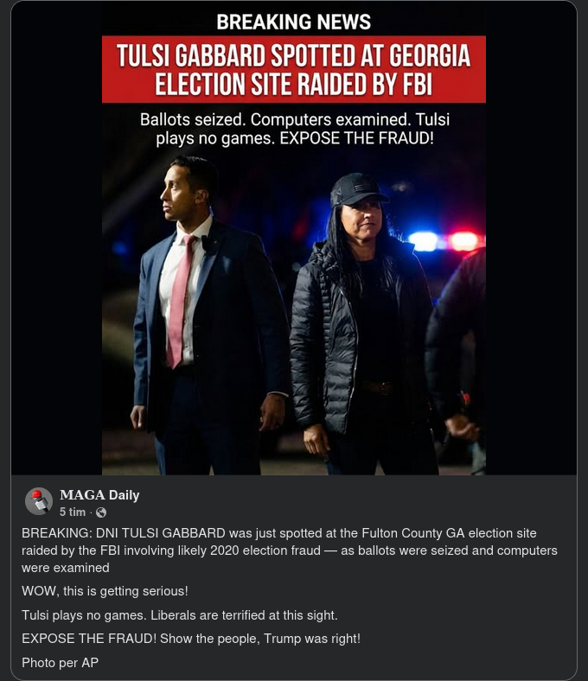The width and height of the screenshot is (588, 681).
Task: Click the flashing police lights in photo
Action: 445,241
